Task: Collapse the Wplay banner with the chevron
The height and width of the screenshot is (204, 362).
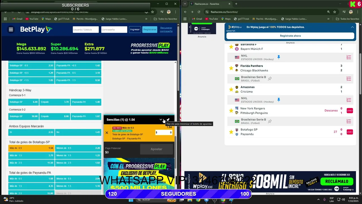Action: (x=352, y=27)
